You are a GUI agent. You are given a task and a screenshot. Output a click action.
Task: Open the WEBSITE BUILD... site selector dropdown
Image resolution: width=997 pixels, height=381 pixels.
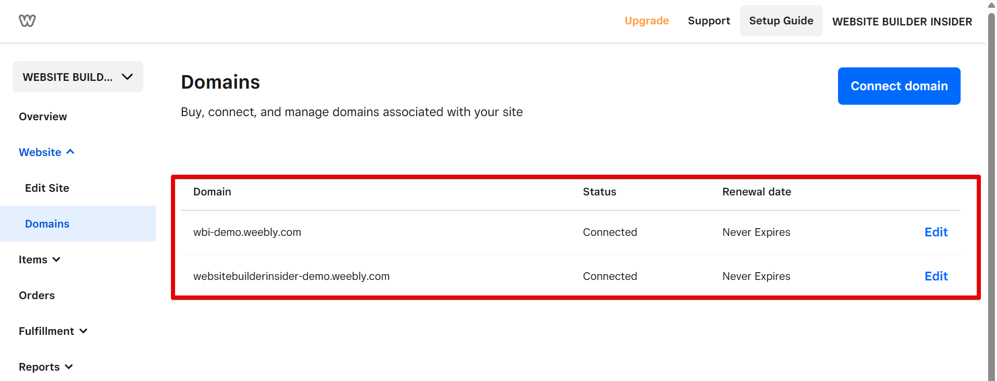pos(78,77)
